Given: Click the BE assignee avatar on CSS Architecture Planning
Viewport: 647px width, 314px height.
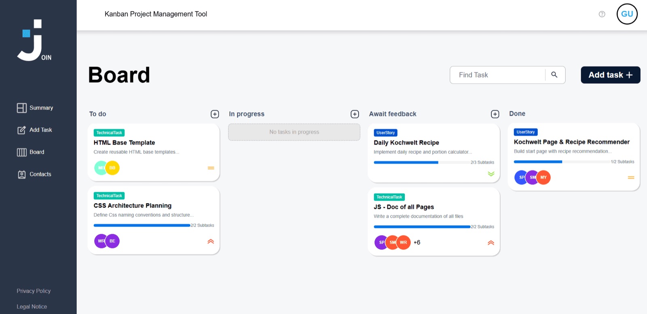Looking at the screenshot, I should coord(112,241).
